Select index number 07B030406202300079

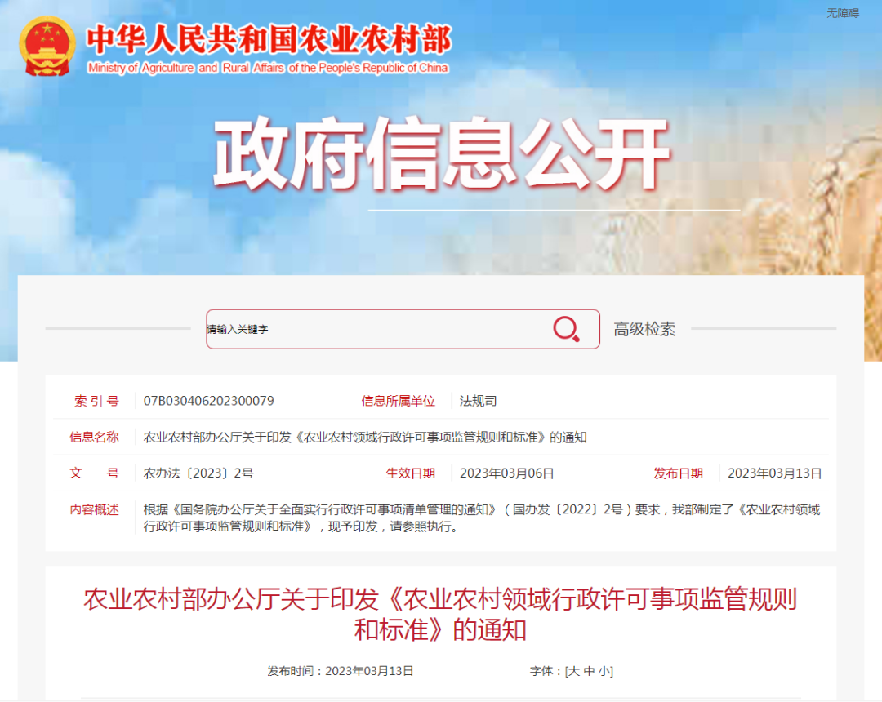point(207,401)
